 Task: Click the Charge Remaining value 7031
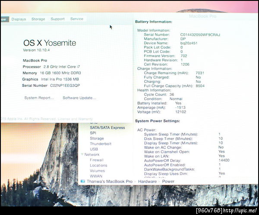click(200, 73)
